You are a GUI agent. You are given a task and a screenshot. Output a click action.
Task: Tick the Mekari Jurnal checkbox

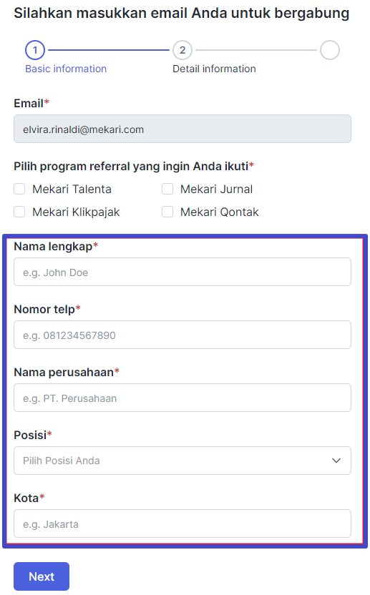tap(167, 189)
